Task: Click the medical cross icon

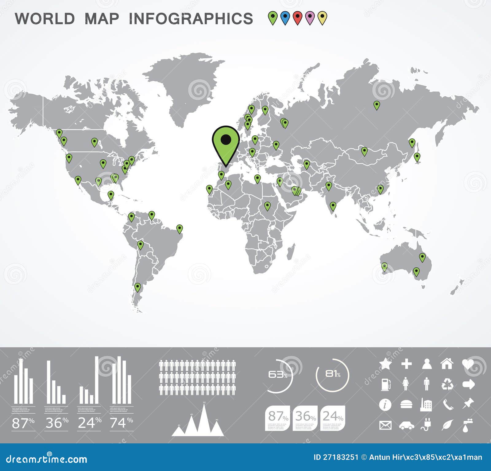Action: 406,364
